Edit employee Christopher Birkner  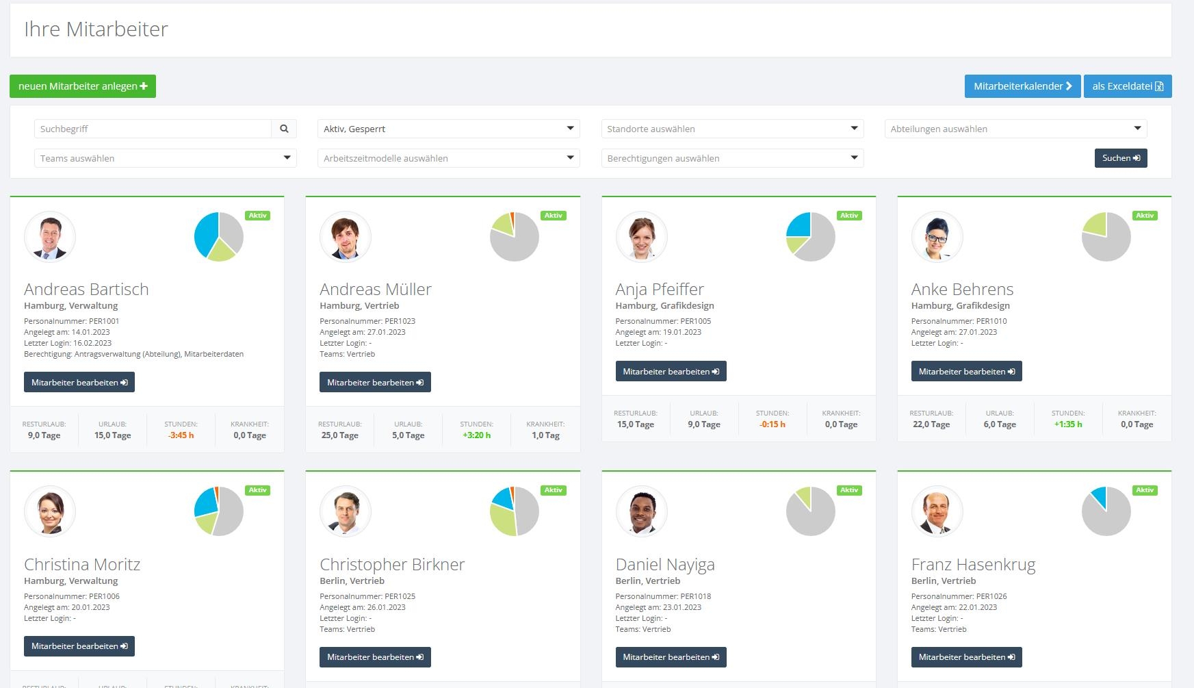tap(375, 657)
